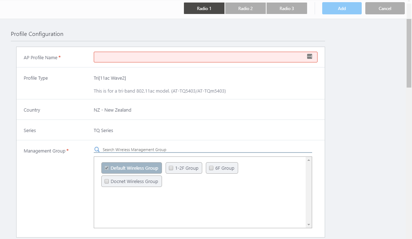Screen dimensions: 412x239
Task: Go to the Radio 3 tab
Action: tap(287, 8)
